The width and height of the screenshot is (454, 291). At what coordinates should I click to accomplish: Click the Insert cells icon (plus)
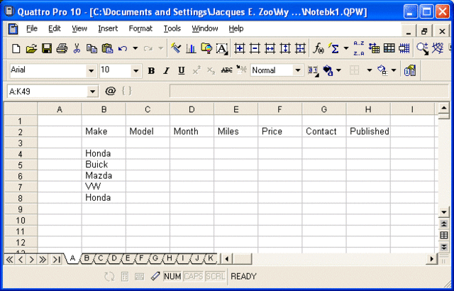(x=240, y=48)
